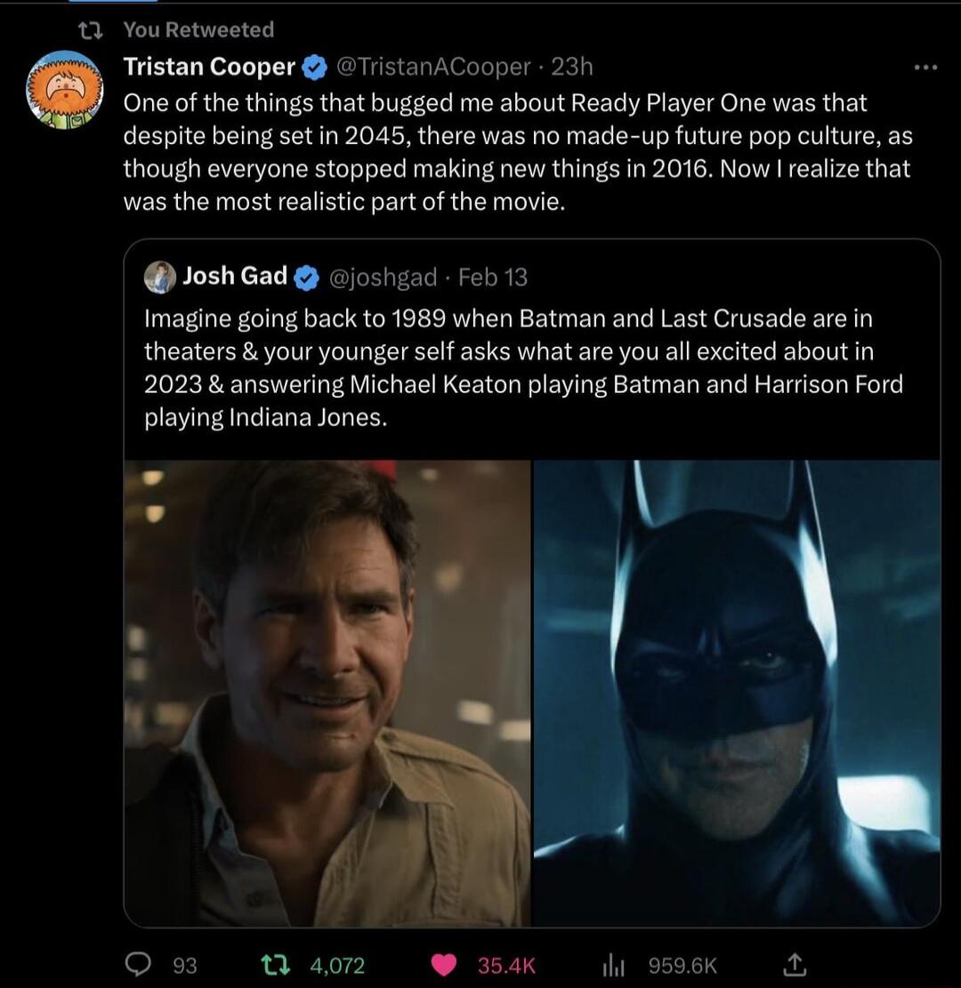Click Josh Gad's blue verified badge

[305, 276]
